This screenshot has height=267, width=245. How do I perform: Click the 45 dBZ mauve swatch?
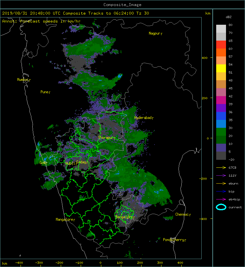tap(221, 92)
